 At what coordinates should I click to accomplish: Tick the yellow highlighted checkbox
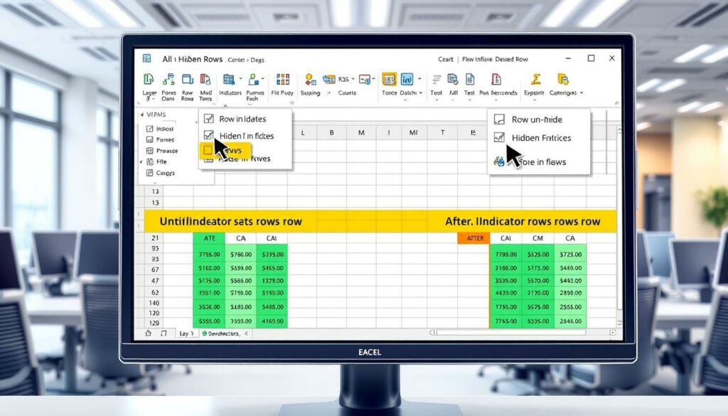coord(208,150)
